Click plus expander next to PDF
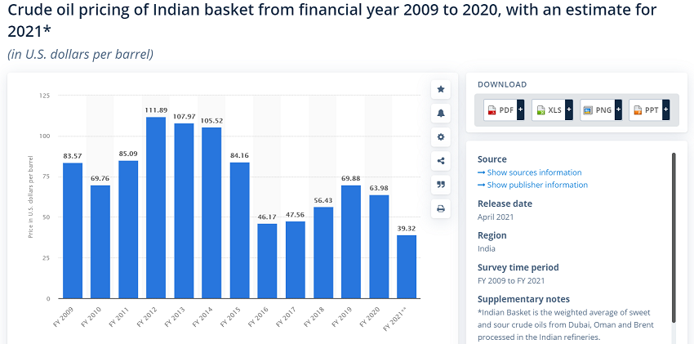The height and width of the screenshot is (344, 694). coord(521,110)
